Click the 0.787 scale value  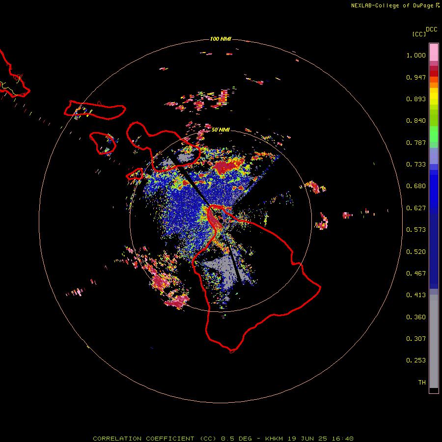(x=416, y=142)
